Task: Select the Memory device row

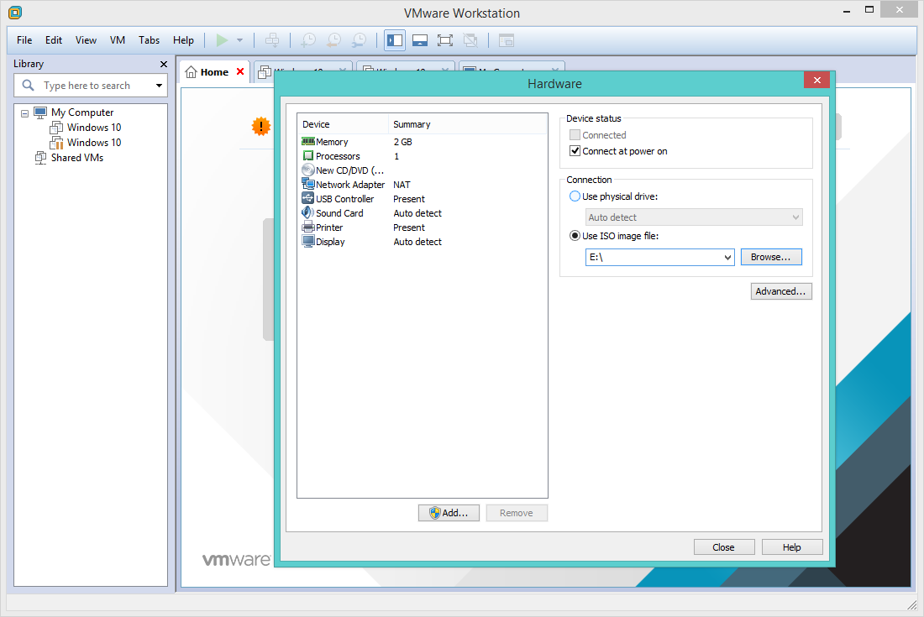Action: pyautogui.click(x=422, y=142)
